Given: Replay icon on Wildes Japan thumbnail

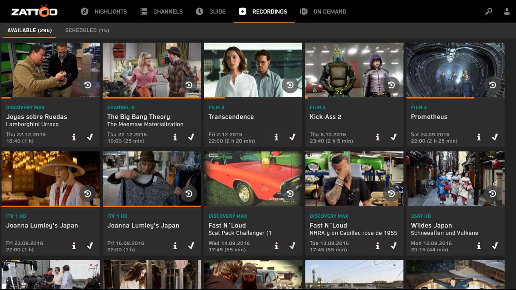Looking at the screenshot, I should (492, 194).
